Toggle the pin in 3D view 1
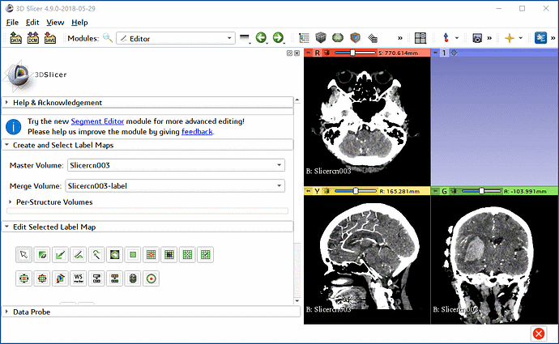 point(436,53)
